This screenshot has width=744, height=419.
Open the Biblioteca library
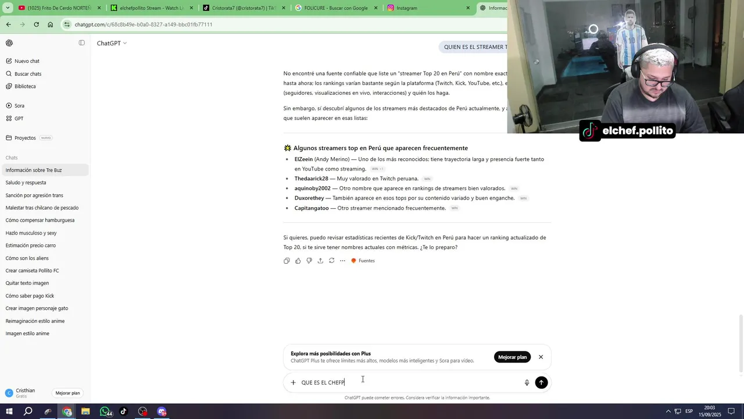[x=25, y=86]
